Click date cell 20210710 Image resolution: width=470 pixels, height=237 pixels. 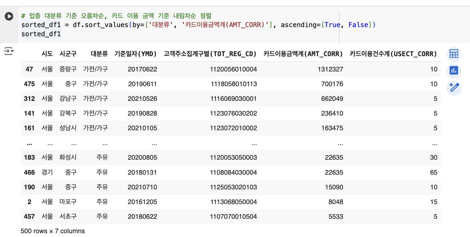(x=142, y=187)
